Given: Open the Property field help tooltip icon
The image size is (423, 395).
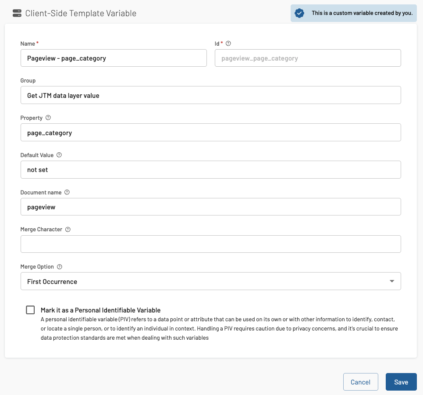Looking at the screenshot, I should point(48,118).
